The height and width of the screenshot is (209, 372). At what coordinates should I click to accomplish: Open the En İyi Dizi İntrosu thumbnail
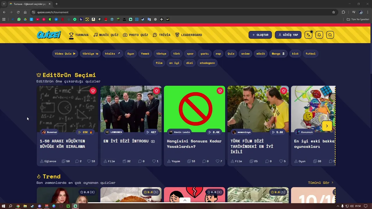131,109
